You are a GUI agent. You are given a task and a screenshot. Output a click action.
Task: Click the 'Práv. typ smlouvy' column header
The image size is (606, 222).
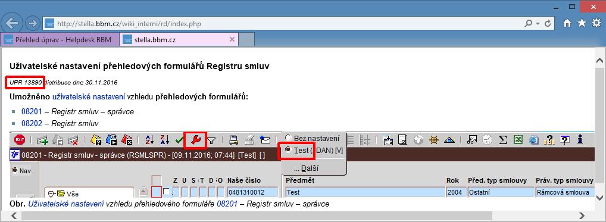click(x=564, y=180)
